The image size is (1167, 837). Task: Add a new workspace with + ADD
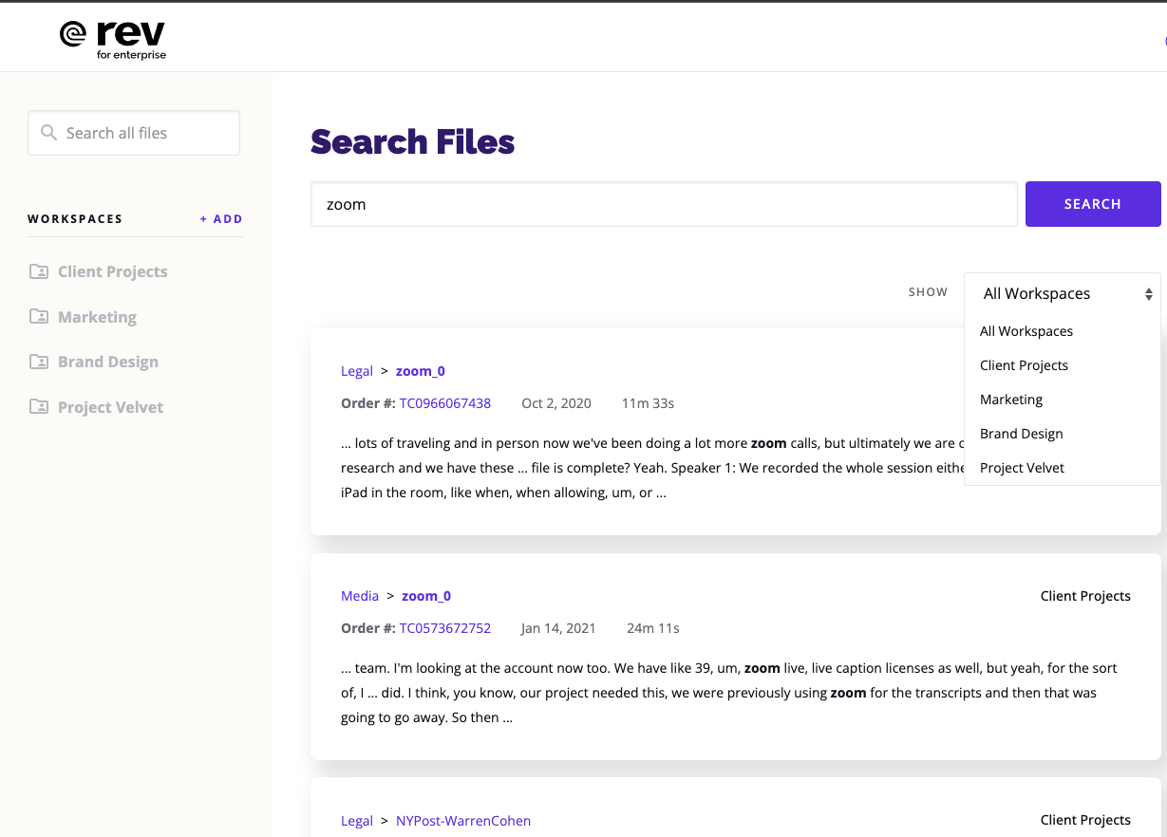[221, 219]
